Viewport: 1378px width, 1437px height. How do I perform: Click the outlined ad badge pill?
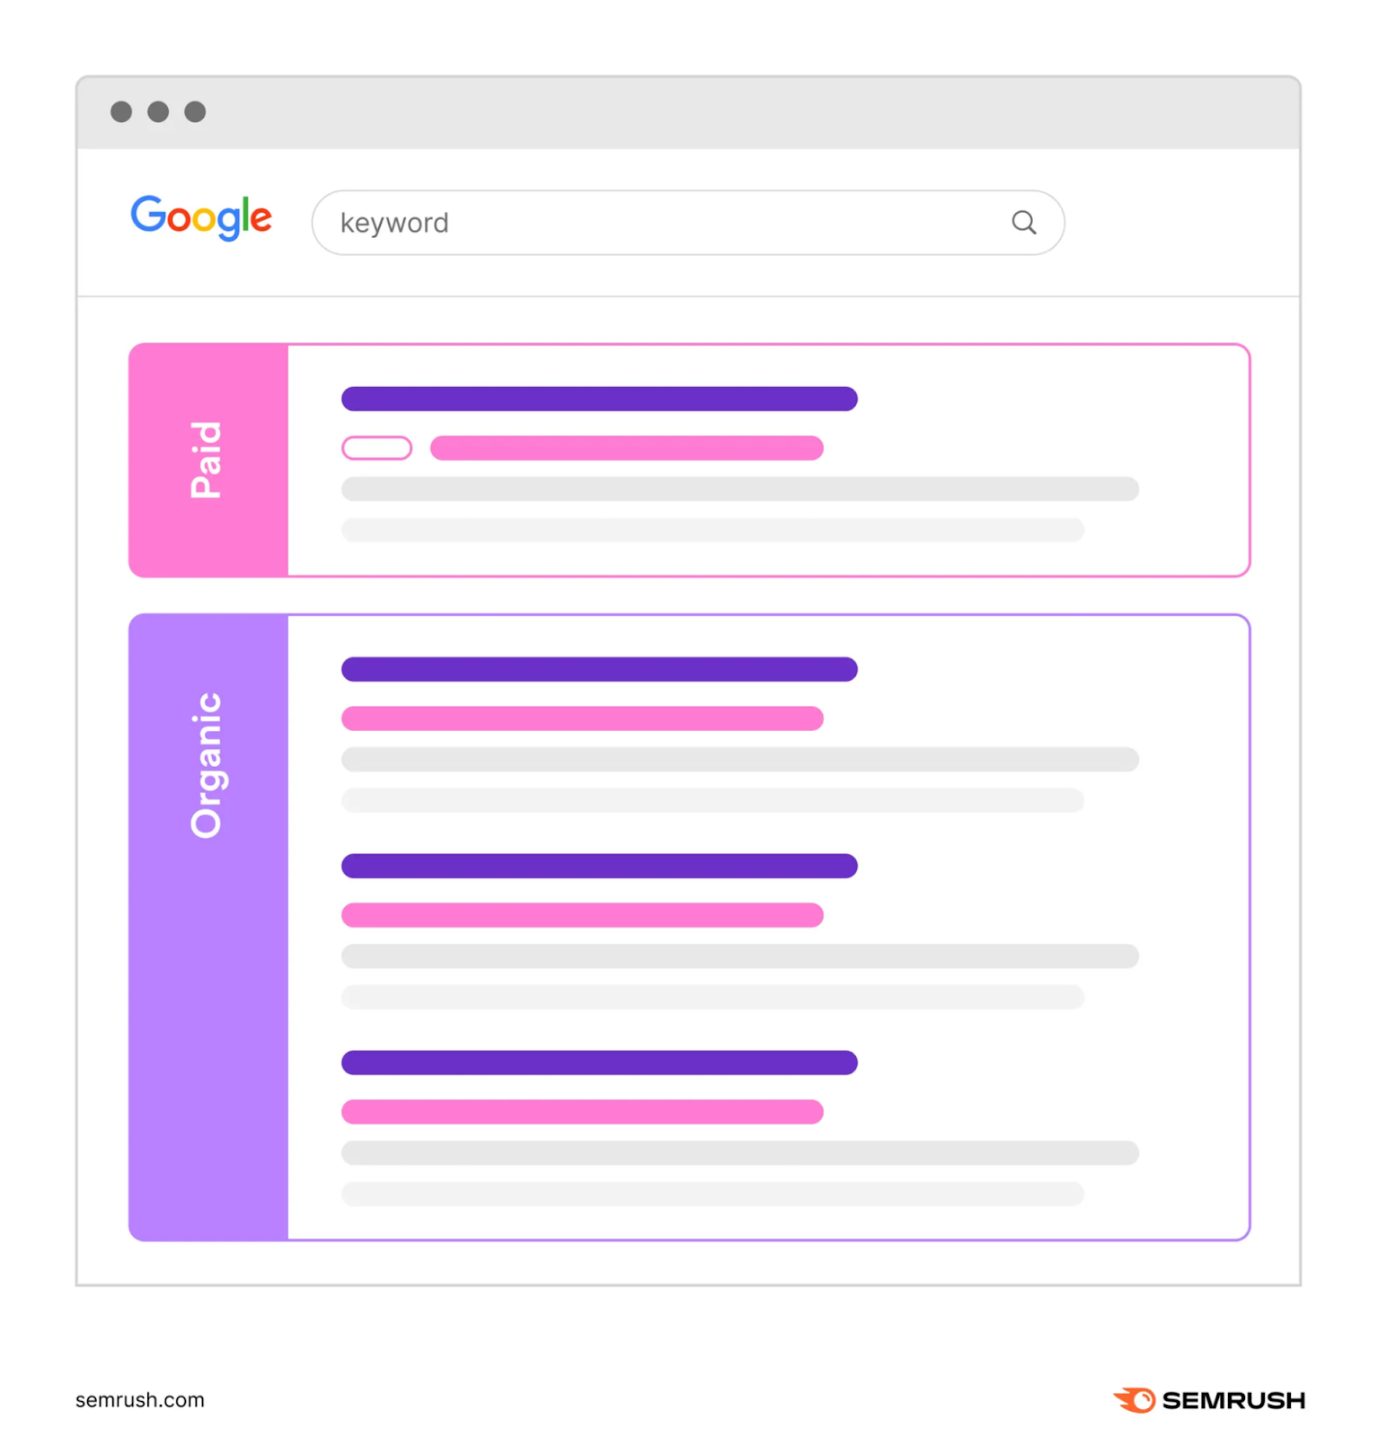click(376, 447)
